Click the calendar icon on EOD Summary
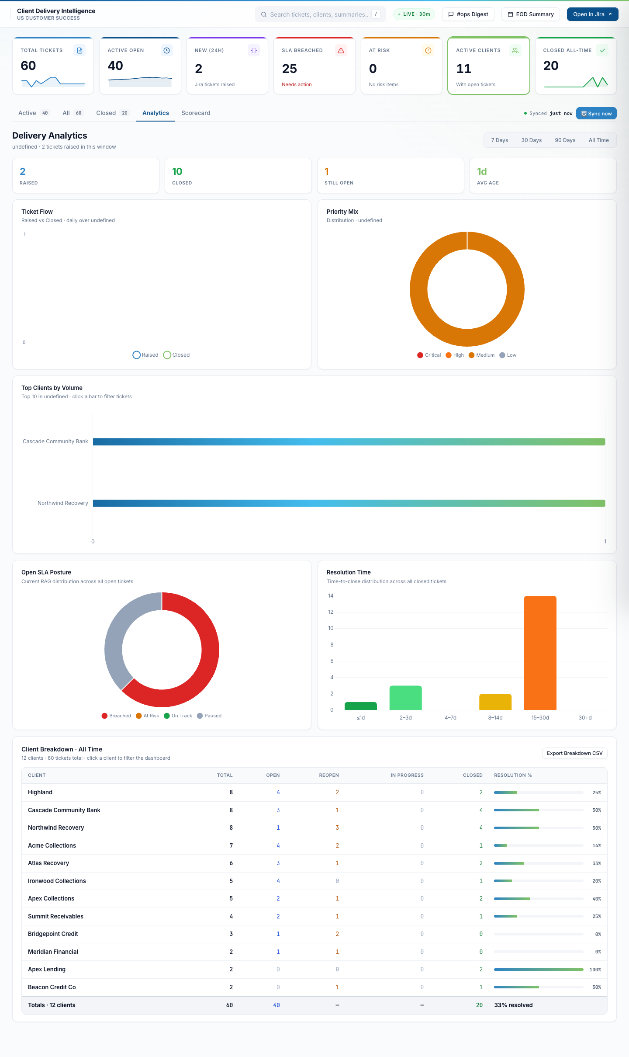 [x=510, y=14]
